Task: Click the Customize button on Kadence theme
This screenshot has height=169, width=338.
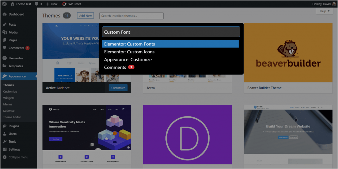Action: [118, 88]
